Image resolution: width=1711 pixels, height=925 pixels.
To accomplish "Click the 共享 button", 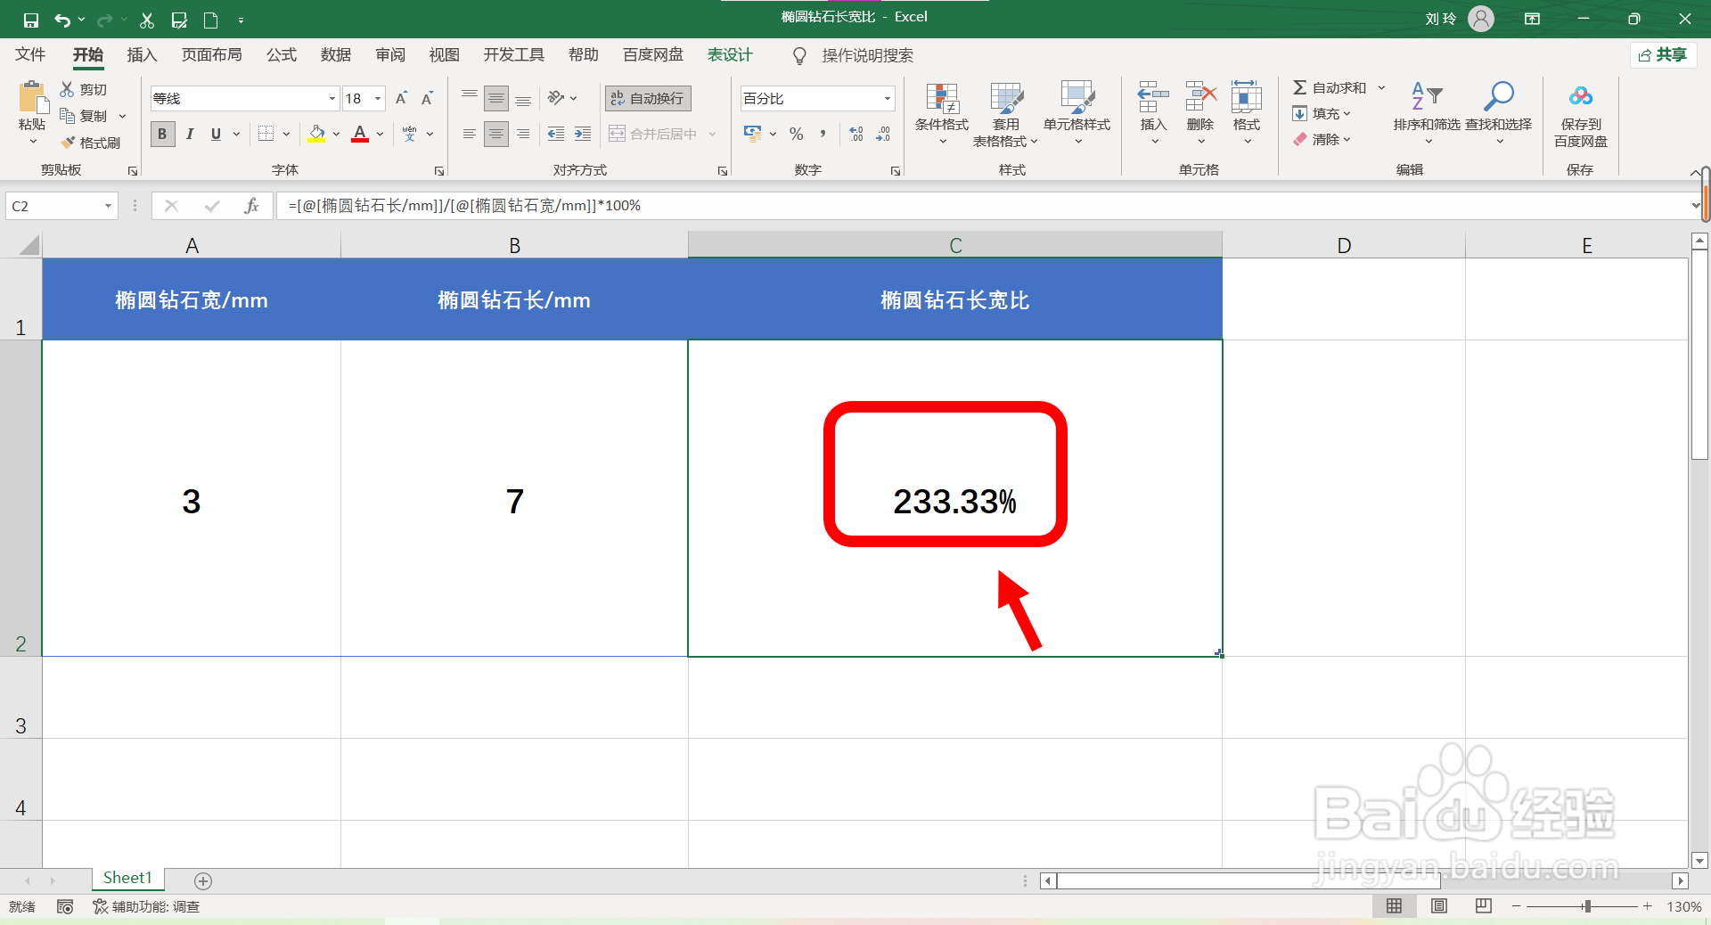I will 1663,54.
